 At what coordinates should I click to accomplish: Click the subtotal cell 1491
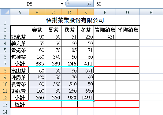pos(86,97)
